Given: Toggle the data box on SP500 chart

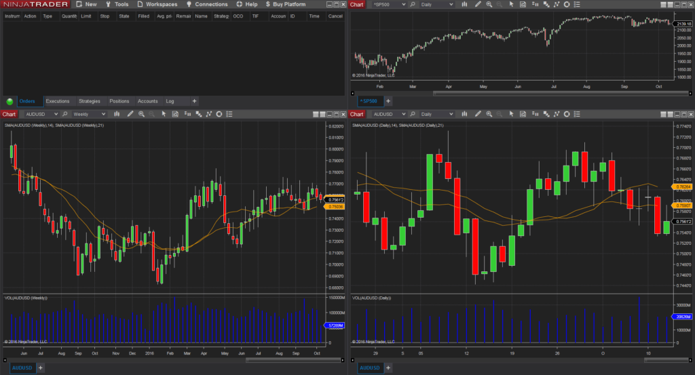Looking at the screenshot, I should tap(523, 5).
